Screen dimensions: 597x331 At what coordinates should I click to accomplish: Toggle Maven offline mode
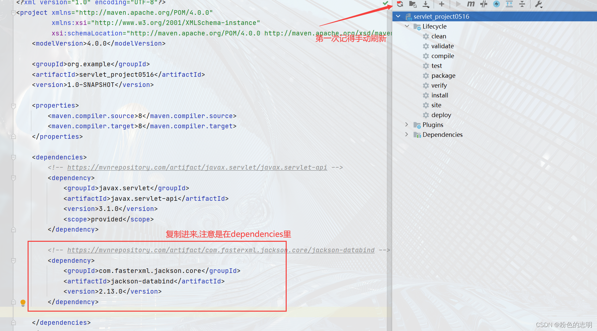(x=484, y=4)
